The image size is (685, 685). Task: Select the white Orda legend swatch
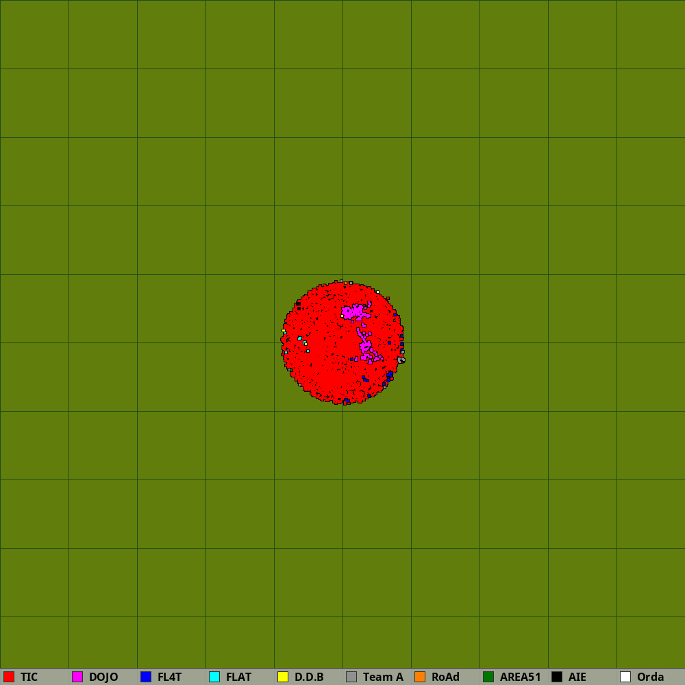[625, 677]
